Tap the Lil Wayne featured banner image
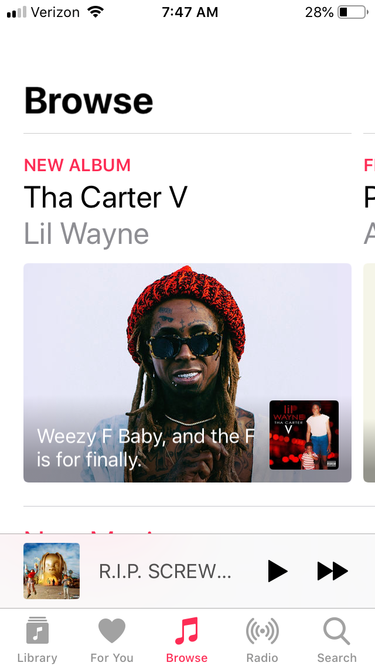375x666 pixels. (187, 372)
